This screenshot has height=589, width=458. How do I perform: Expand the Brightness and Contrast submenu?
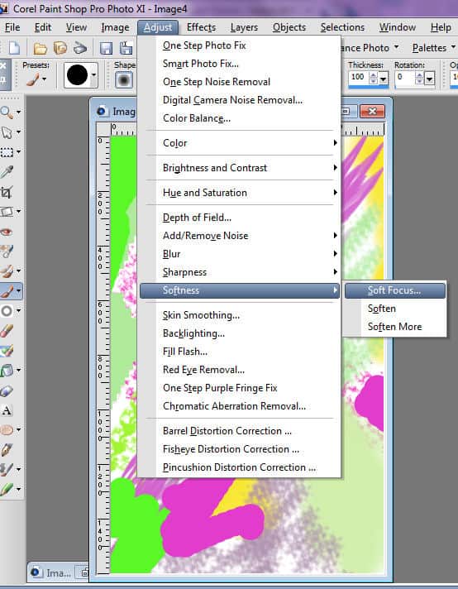click(240, 168)
